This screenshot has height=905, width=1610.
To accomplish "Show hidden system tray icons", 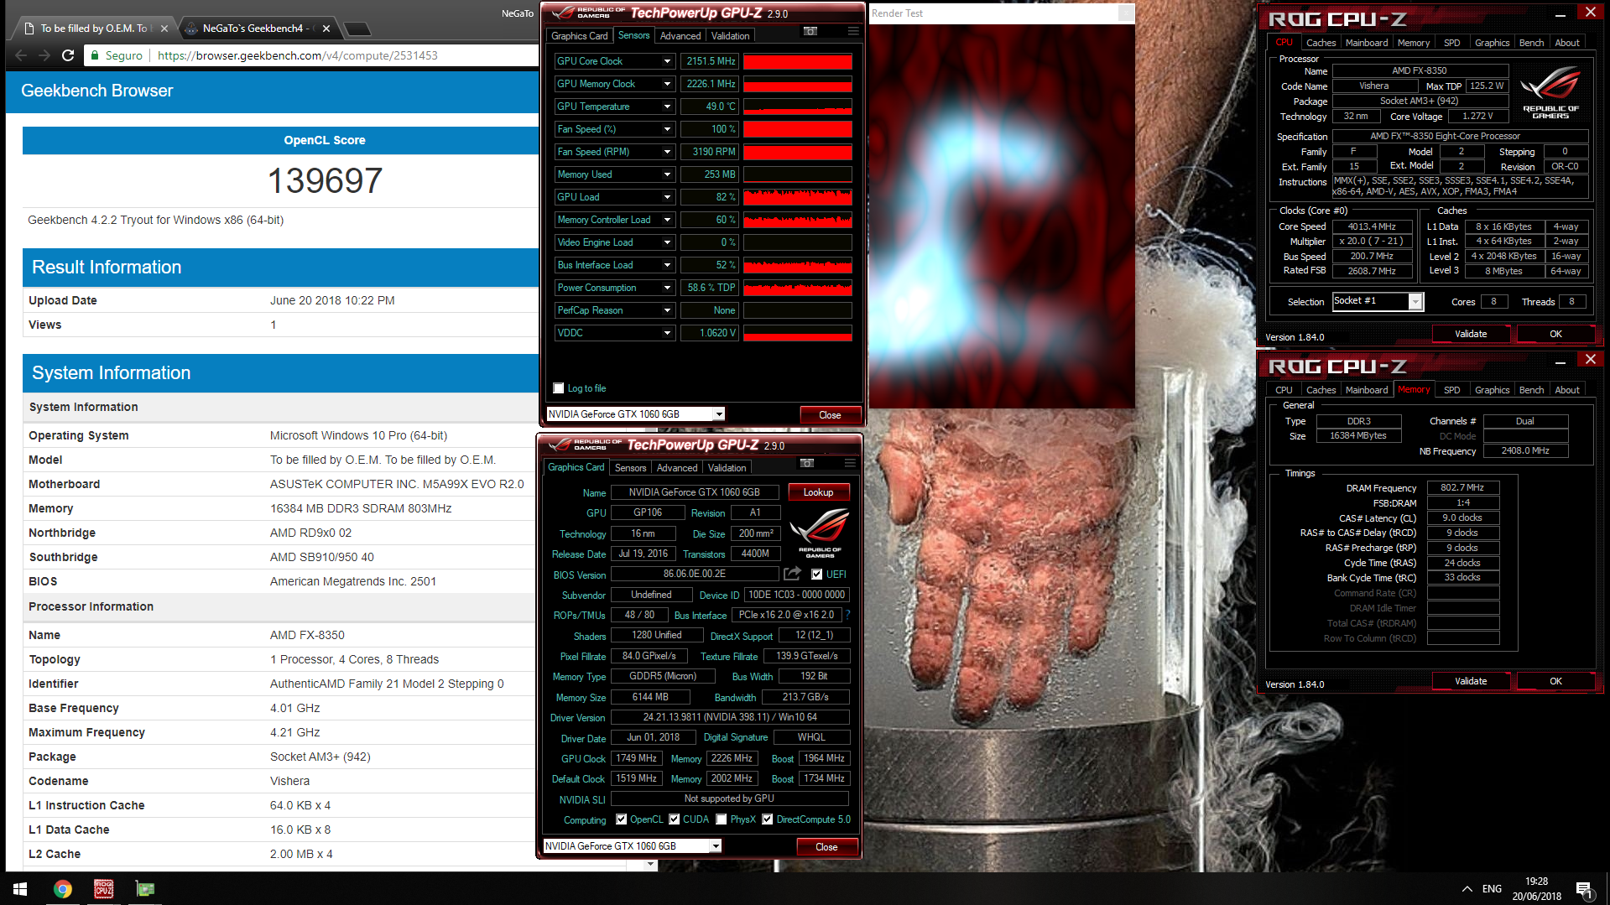I will [x=1467, y=889].
